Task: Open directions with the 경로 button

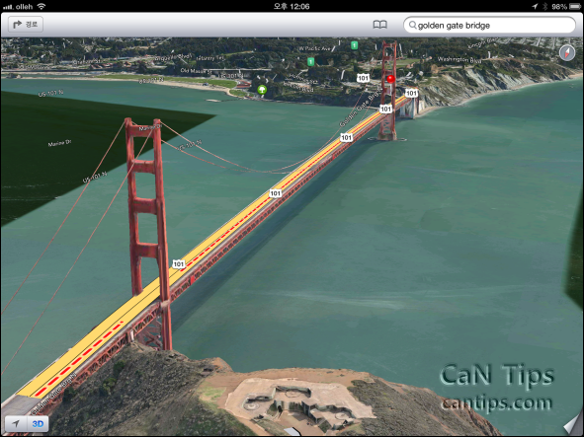Action: coord(26,25)
